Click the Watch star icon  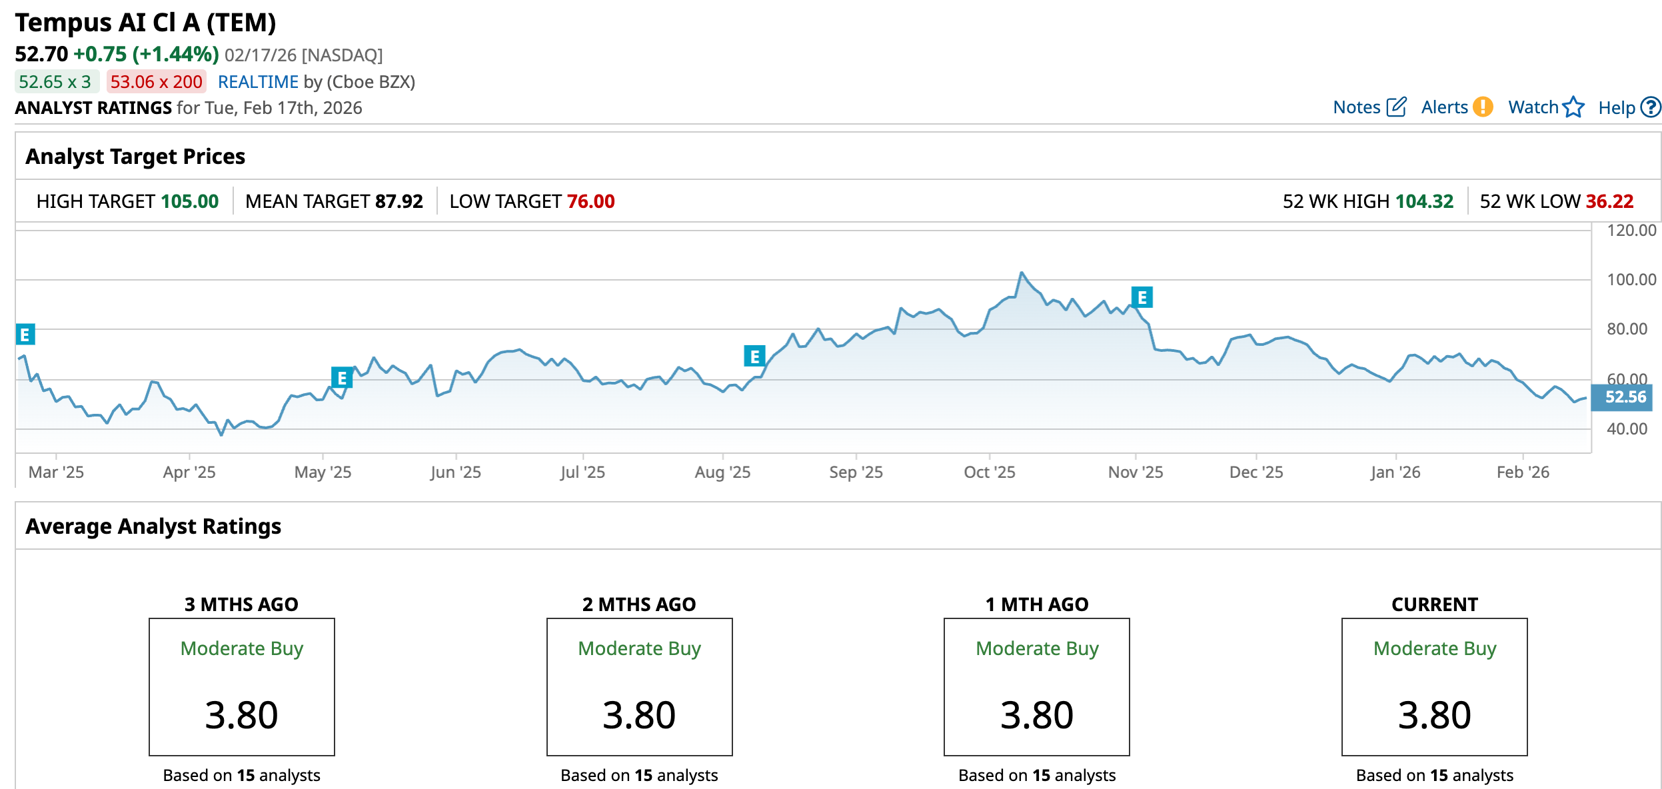[1573, 107]
